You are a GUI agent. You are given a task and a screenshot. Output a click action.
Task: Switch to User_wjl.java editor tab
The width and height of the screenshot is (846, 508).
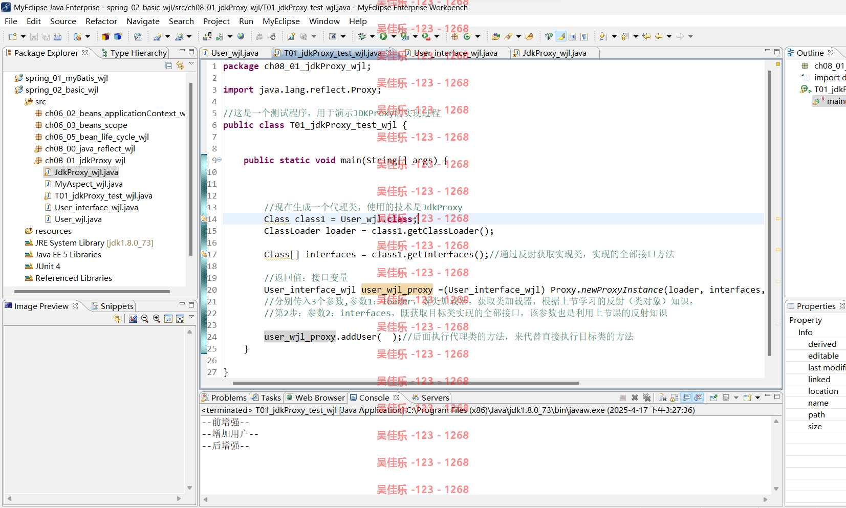tap(235, 53)
